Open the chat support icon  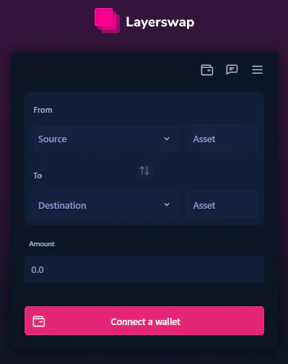(x=232, y=70)
